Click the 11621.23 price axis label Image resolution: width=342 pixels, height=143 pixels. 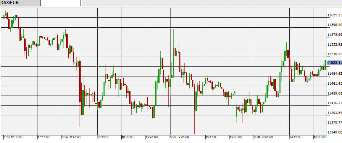334,15
